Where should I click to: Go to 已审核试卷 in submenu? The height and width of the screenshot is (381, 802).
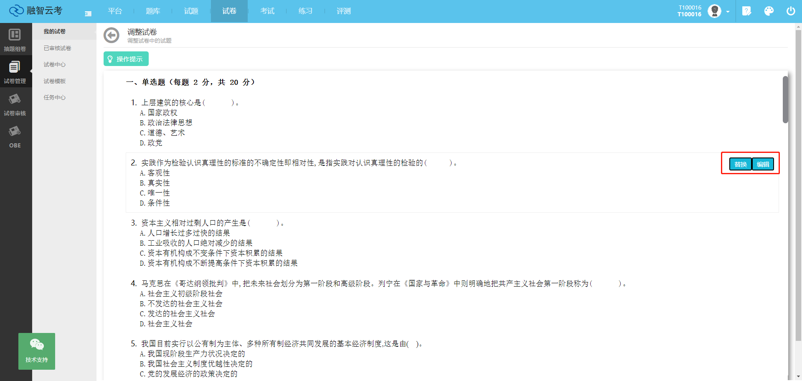pyautogui.click(x=58, y=48)
